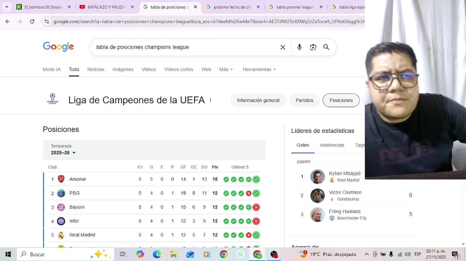Expand the Más search filter menu
Screen dimensions: 466x261
point(226,69)
